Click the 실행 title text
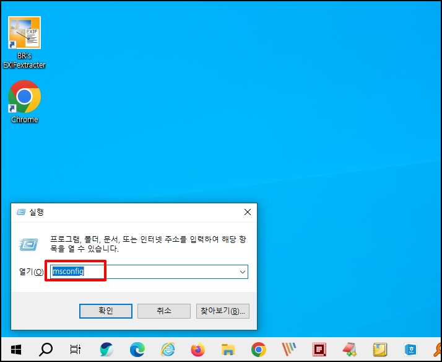442x362 pixels. coord(37,212)
